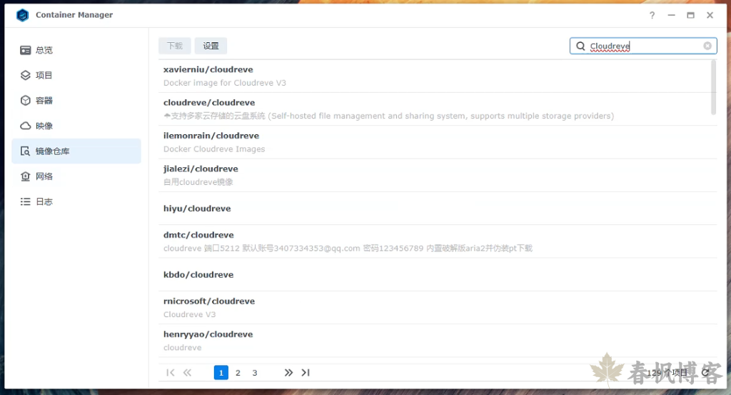Clear the Cloudreve search text

707,46
